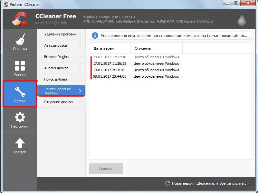The image size is (258, 193).
Task: Open the Очистка broom section
Action: [x=20, y=42]
